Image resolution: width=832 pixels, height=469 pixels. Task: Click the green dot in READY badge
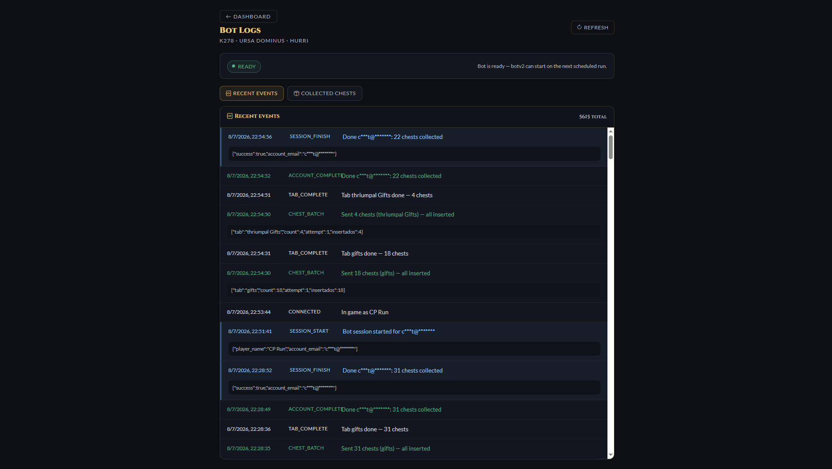(234, 66)
